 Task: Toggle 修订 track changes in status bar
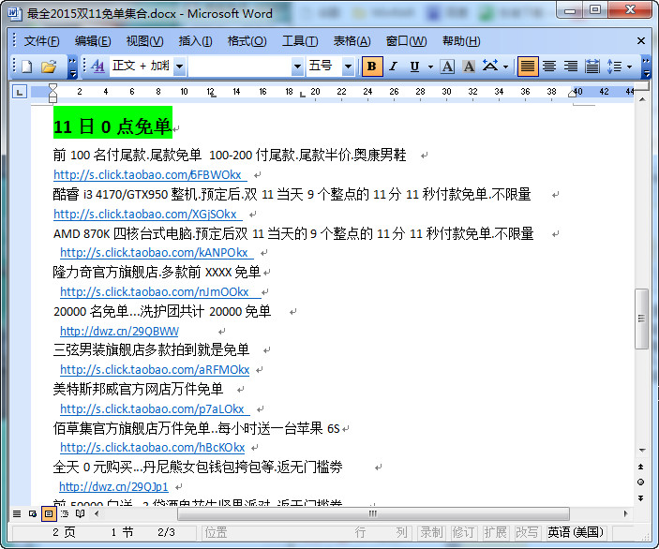[x=463, y=533]
